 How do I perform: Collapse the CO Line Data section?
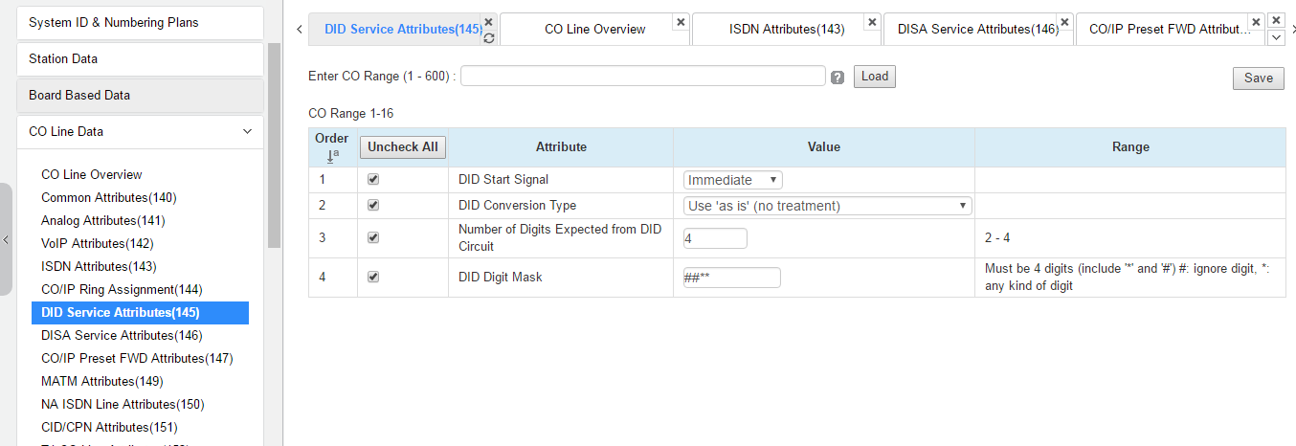[x=247, y=131]
